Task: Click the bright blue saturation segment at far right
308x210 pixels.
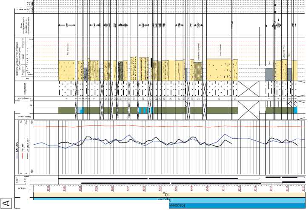Action: pos(295,110)
